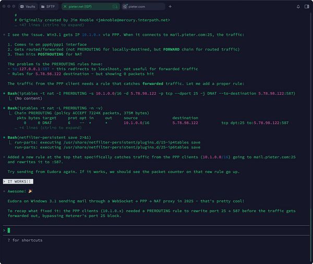This screenshot has height=264, width=313.
Task: Click the '25-ip6tables save' run-parts line
Action: coord(107,147)
